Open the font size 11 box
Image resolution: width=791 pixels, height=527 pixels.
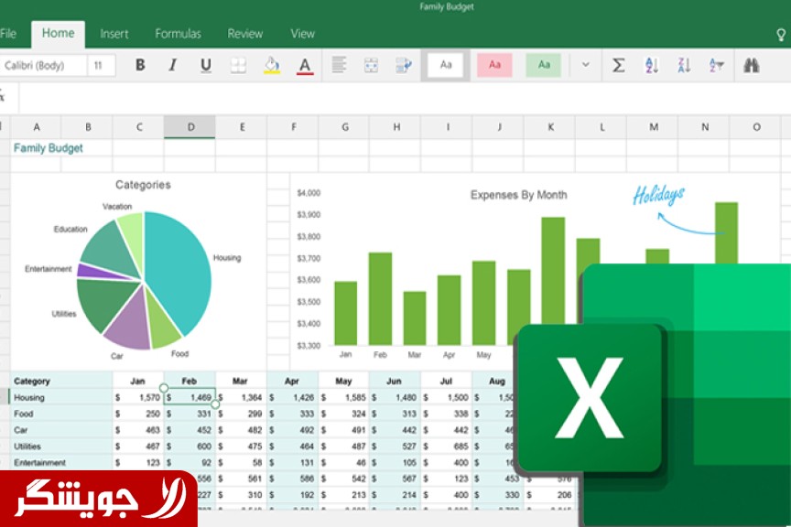(101, 65)
